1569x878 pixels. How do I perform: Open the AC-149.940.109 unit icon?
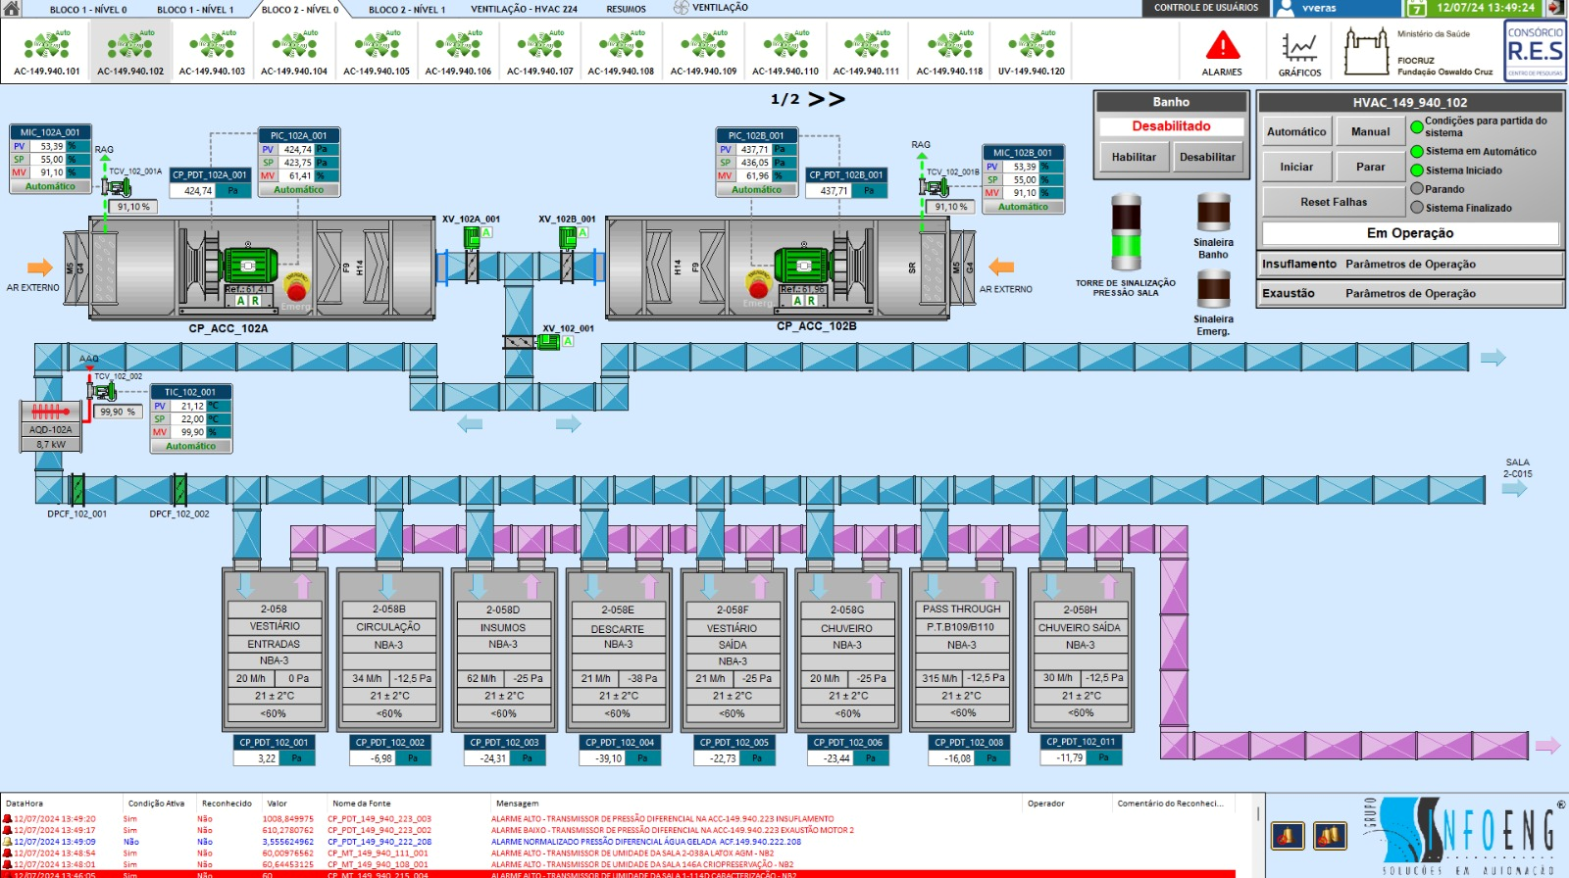point(703,46)
